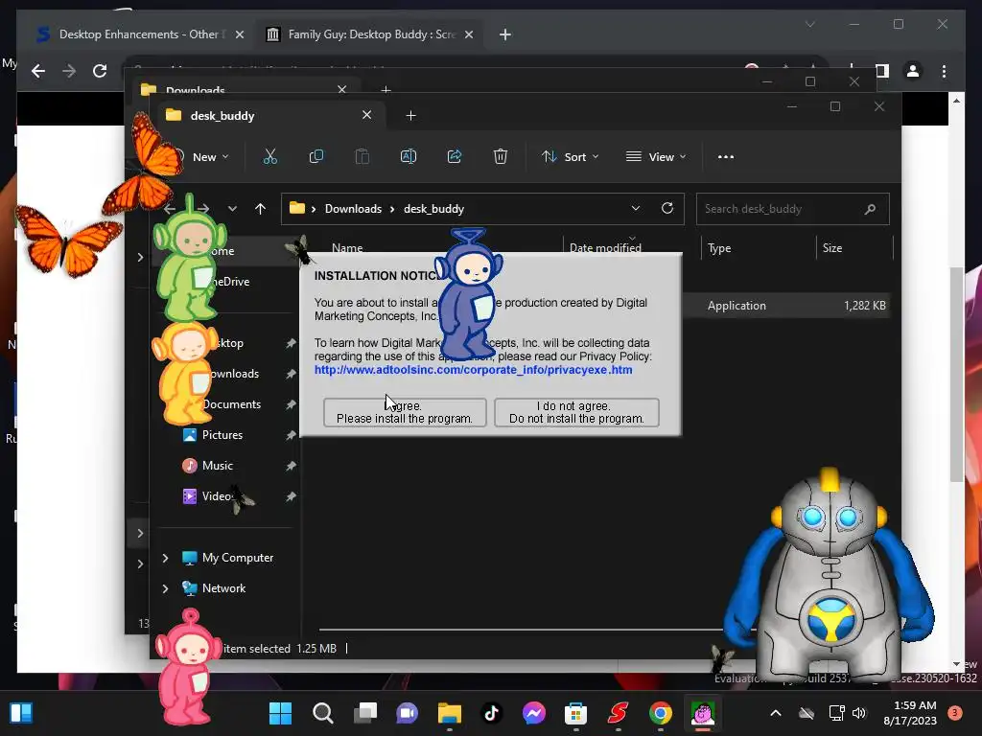Screen dimensions: 982x736
Task: Open taskbar Search
Action: click(322, 713)
